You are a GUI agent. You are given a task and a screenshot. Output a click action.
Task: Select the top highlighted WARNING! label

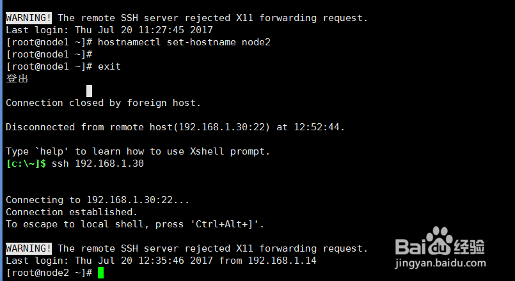tap(29, 18)
